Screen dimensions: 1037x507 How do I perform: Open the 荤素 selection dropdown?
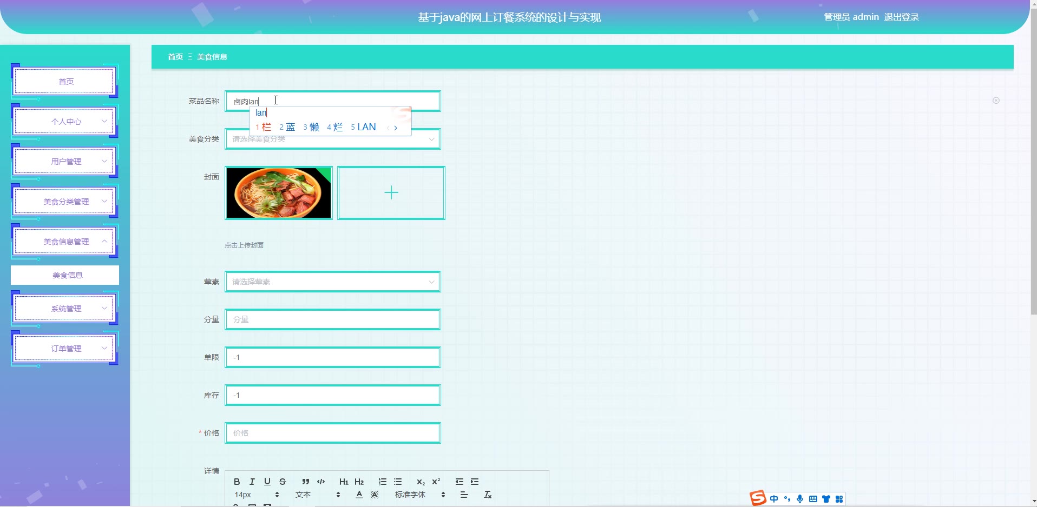333,282
